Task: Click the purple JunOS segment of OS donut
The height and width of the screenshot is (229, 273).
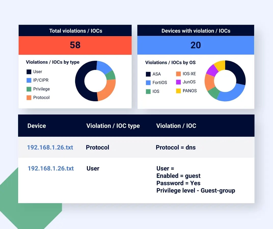Action: click(212, 71)
